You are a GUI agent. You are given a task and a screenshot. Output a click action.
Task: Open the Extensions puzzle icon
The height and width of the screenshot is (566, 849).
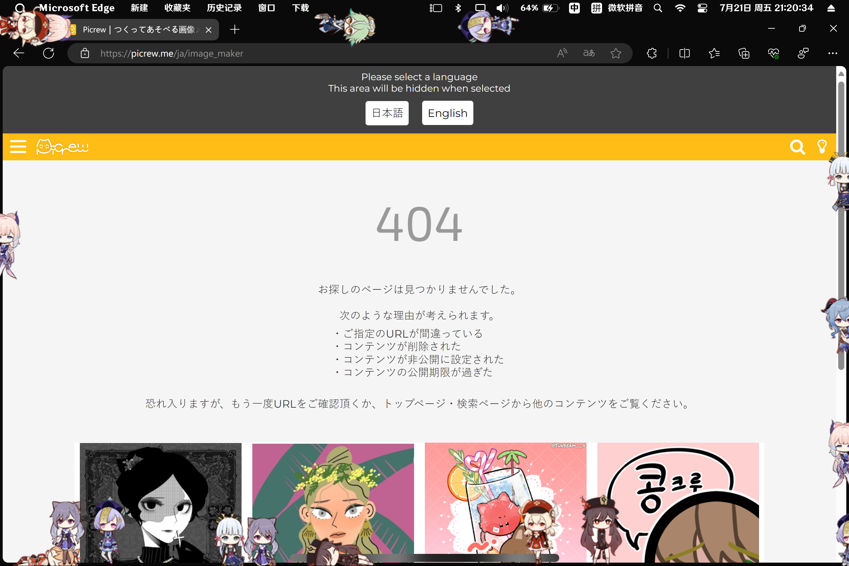[x=652, y=54]
